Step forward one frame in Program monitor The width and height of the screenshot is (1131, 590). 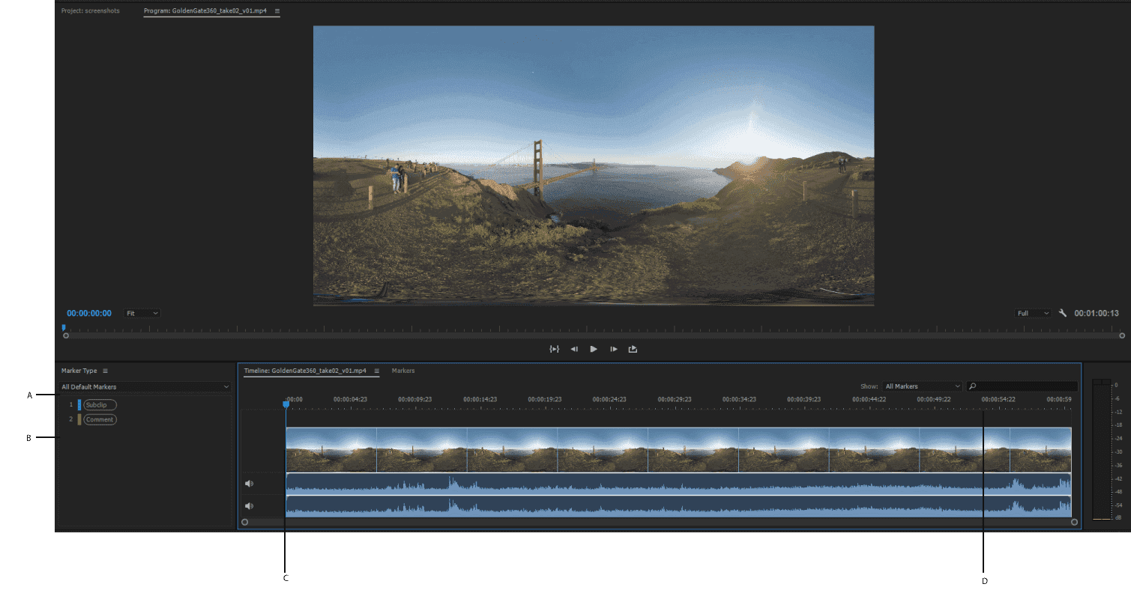613,349
